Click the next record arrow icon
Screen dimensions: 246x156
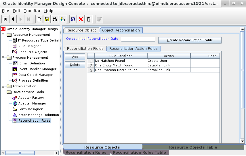21,19
